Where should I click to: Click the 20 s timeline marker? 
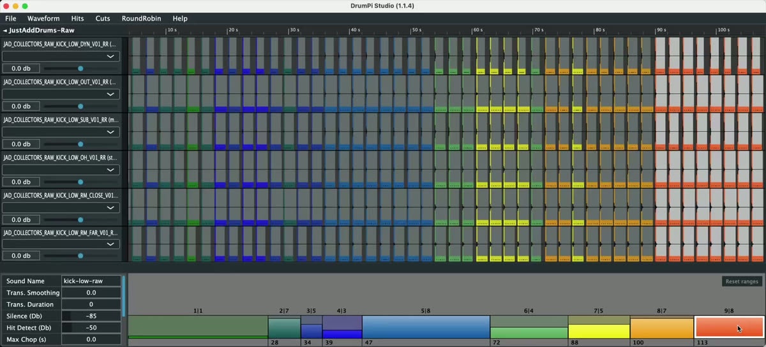[233, 30]
